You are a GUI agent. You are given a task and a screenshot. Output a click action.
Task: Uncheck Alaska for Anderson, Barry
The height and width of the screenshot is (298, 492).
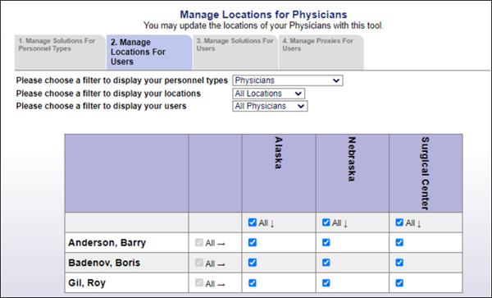pos(253,242)
